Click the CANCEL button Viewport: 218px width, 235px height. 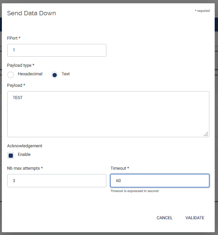(x=165, y=218)
